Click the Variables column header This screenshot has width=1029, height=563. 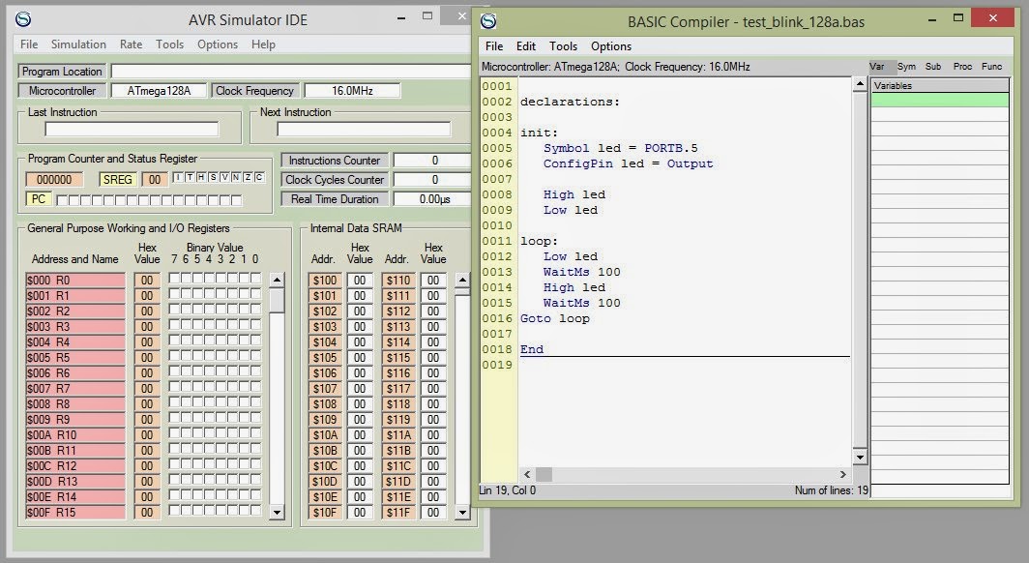pyautogui.click(x=940, y=85)
